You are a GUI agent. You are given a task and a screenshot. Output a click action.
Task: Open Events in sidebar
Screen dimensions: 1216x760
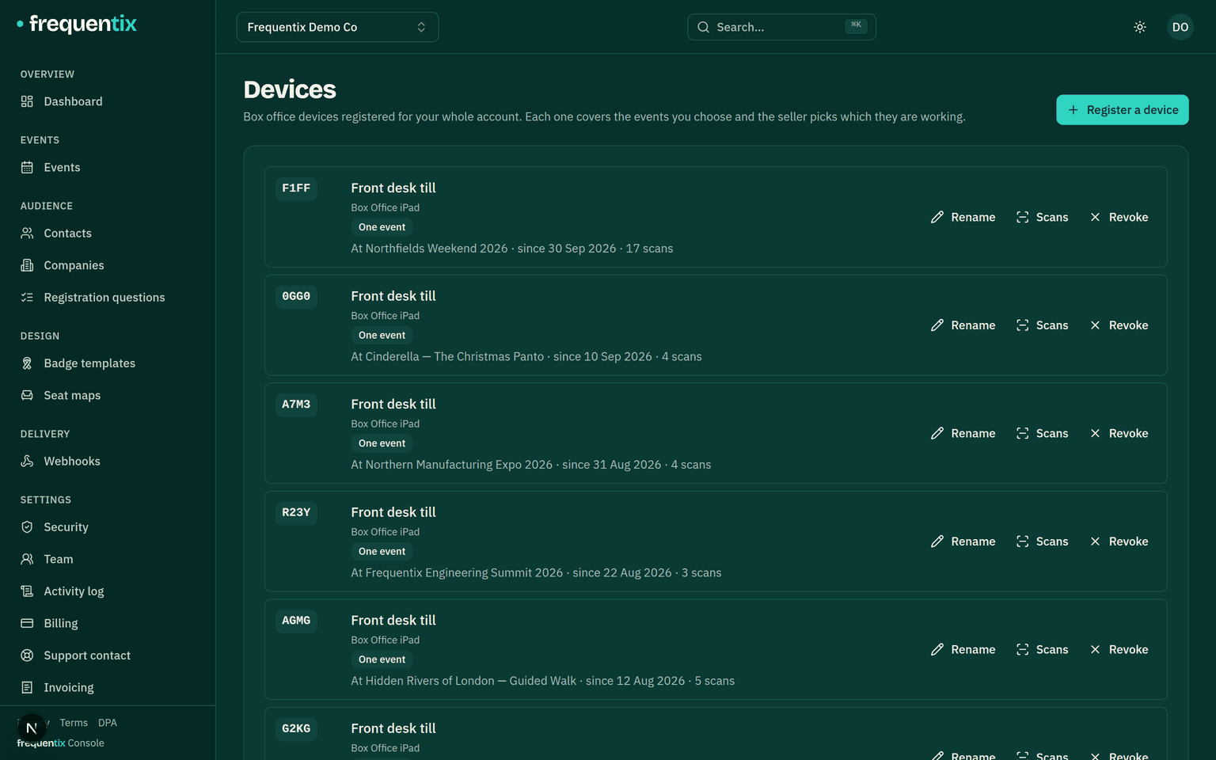coord(108,167)
